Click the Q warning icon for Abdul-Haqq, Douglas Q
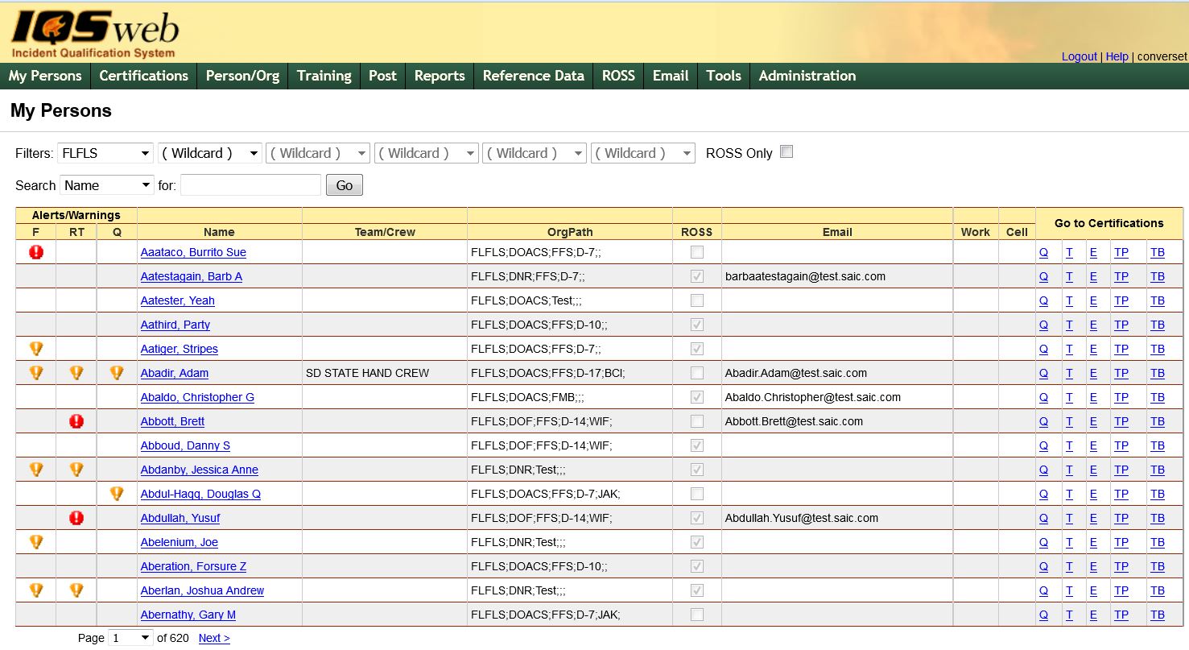The width and height of the screenshot is (1189, 650). pyautogui.click(x=117, y=494)
